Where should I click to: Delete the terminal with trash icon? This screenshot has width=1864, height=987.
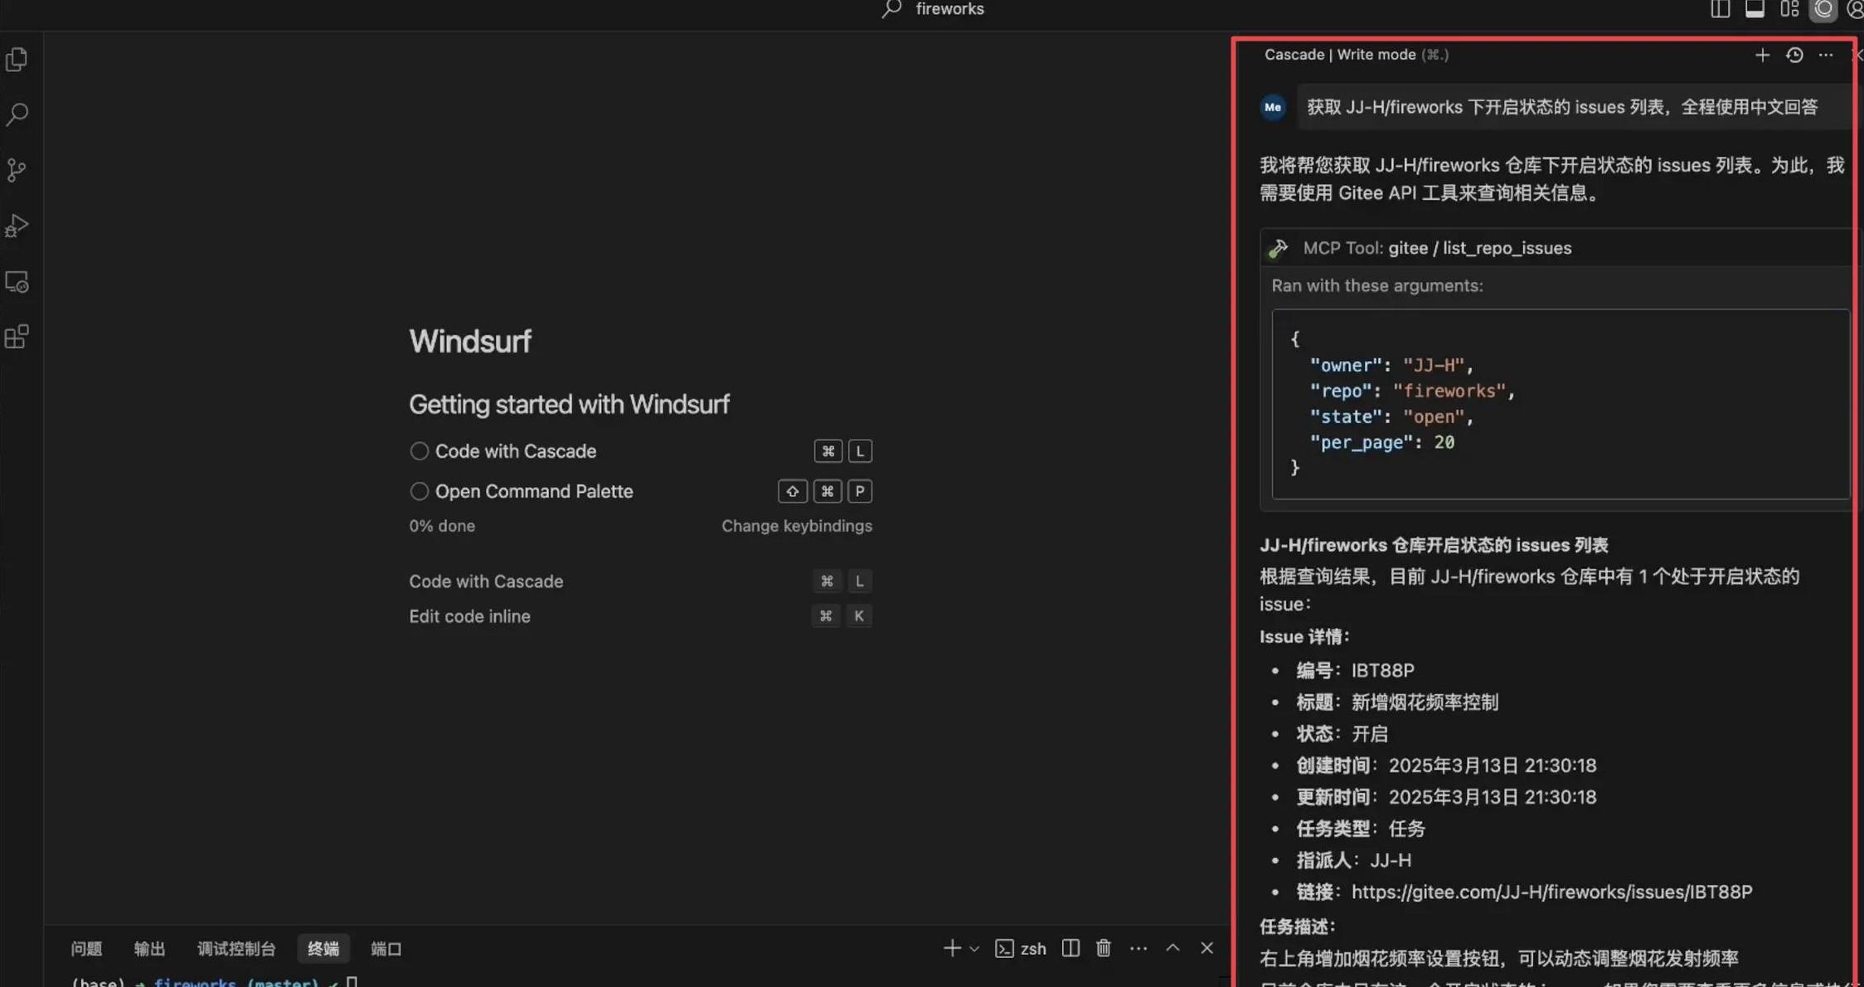click(x=1103, y=948)
